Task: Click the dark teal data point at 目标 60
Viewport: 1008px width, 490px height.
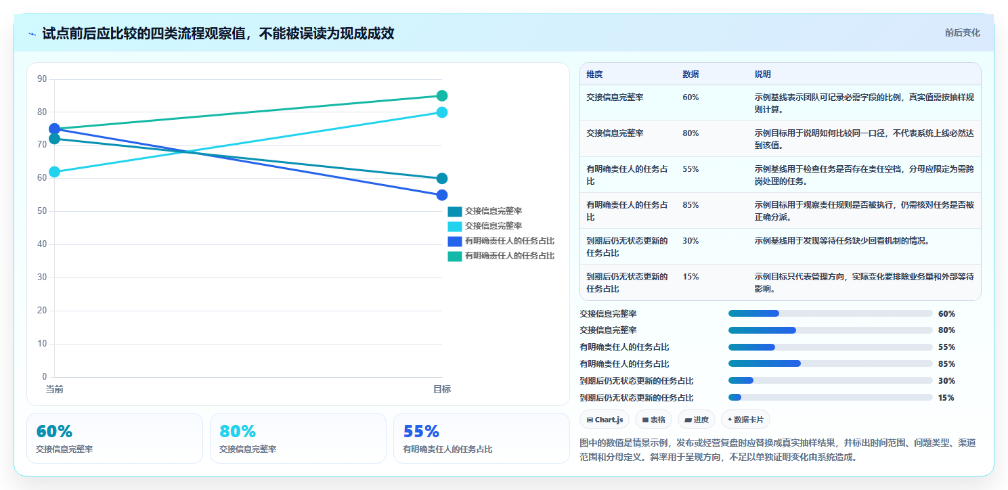Action: [x=442, y=179]
